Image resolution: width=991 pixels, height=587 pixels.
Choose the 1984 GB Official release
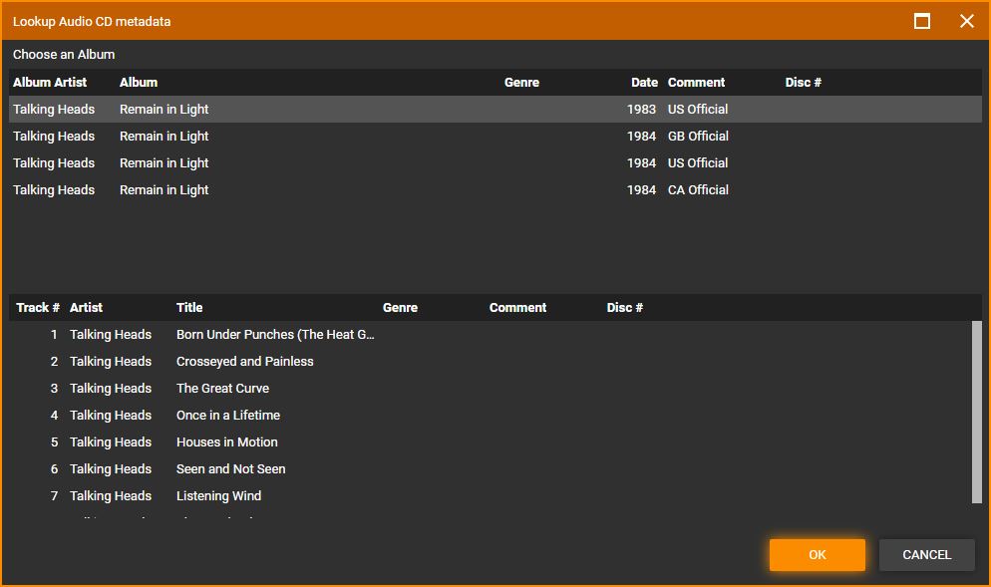pyautogui.click(x=399, y=137)
